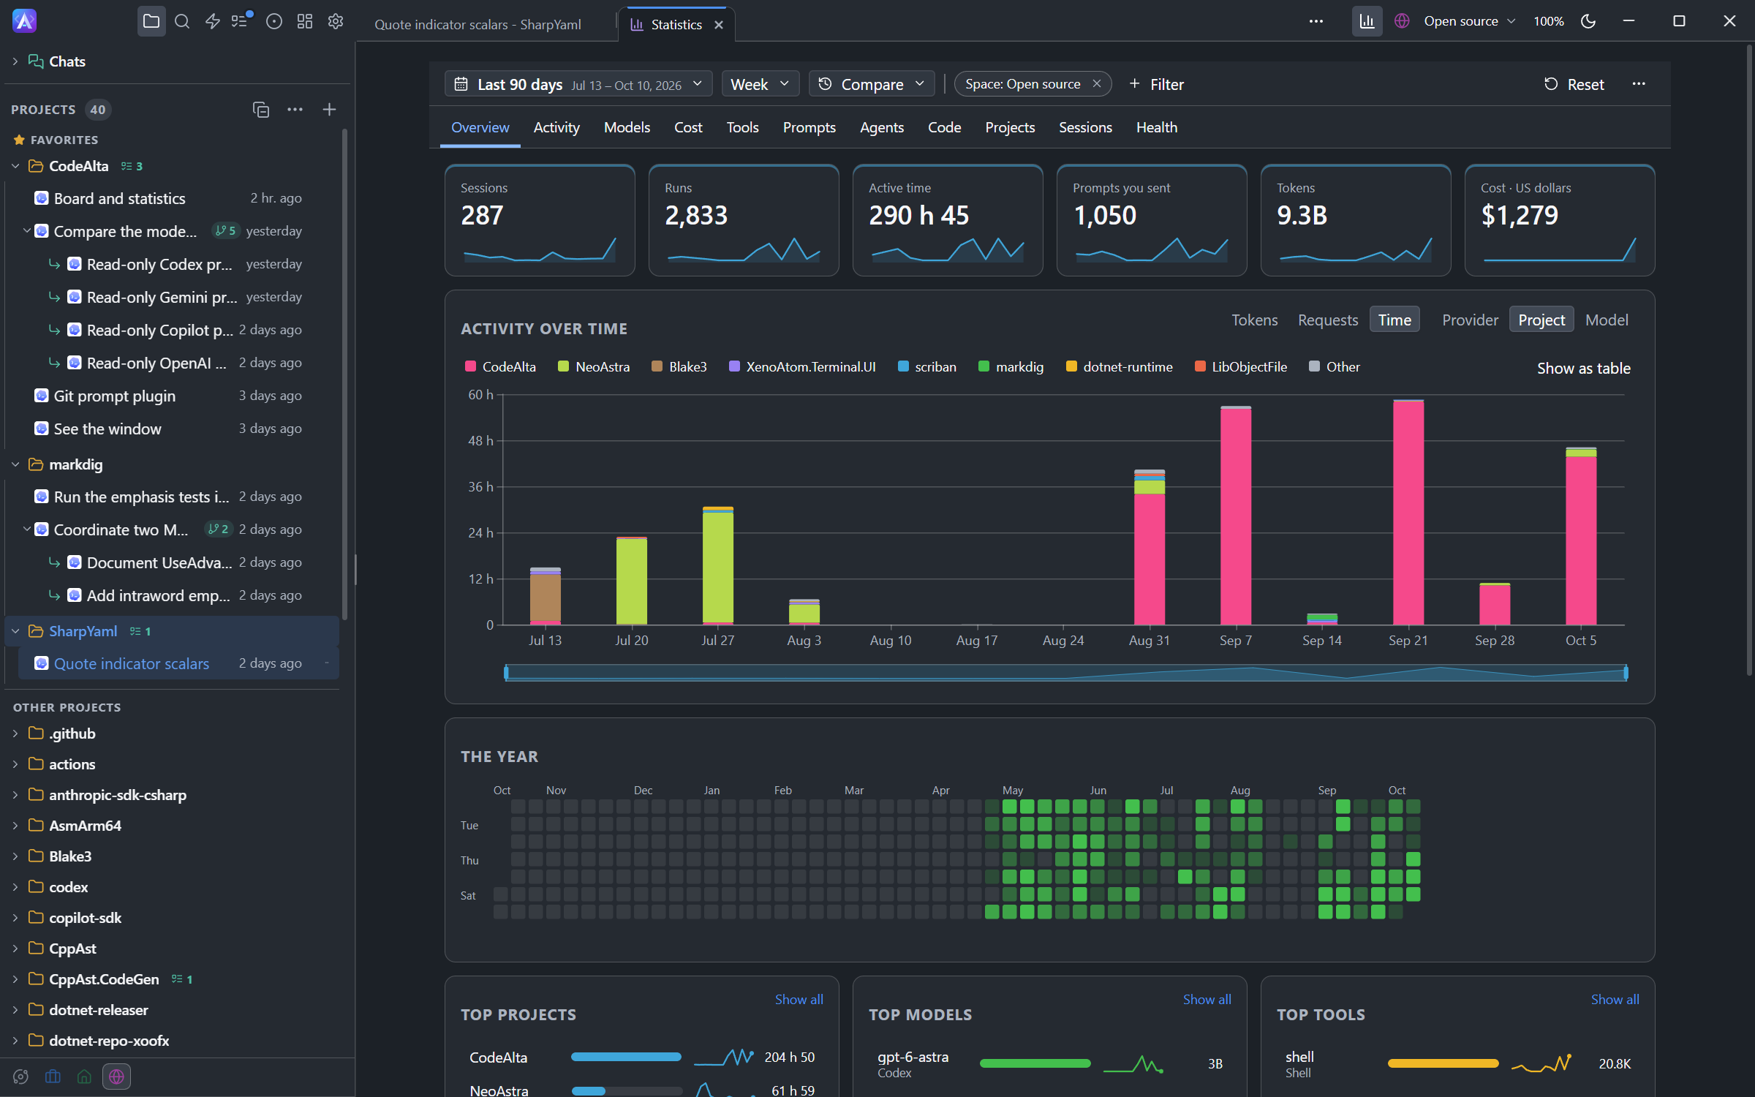
Task: Group activity chart by Model
Action: coord(1607,320)
